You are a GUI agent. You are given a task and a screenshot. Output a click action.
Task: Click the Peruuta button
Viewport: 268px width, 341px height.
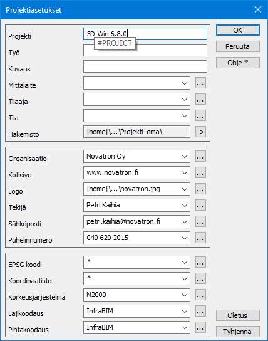(237, 46)
